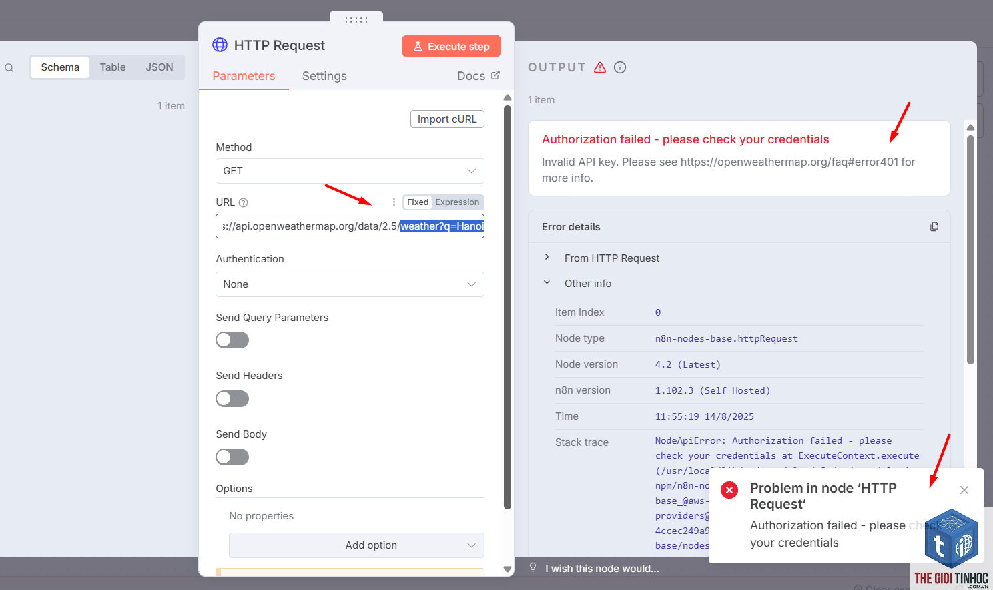Open the Authentication None dropdown

(350, 284)
